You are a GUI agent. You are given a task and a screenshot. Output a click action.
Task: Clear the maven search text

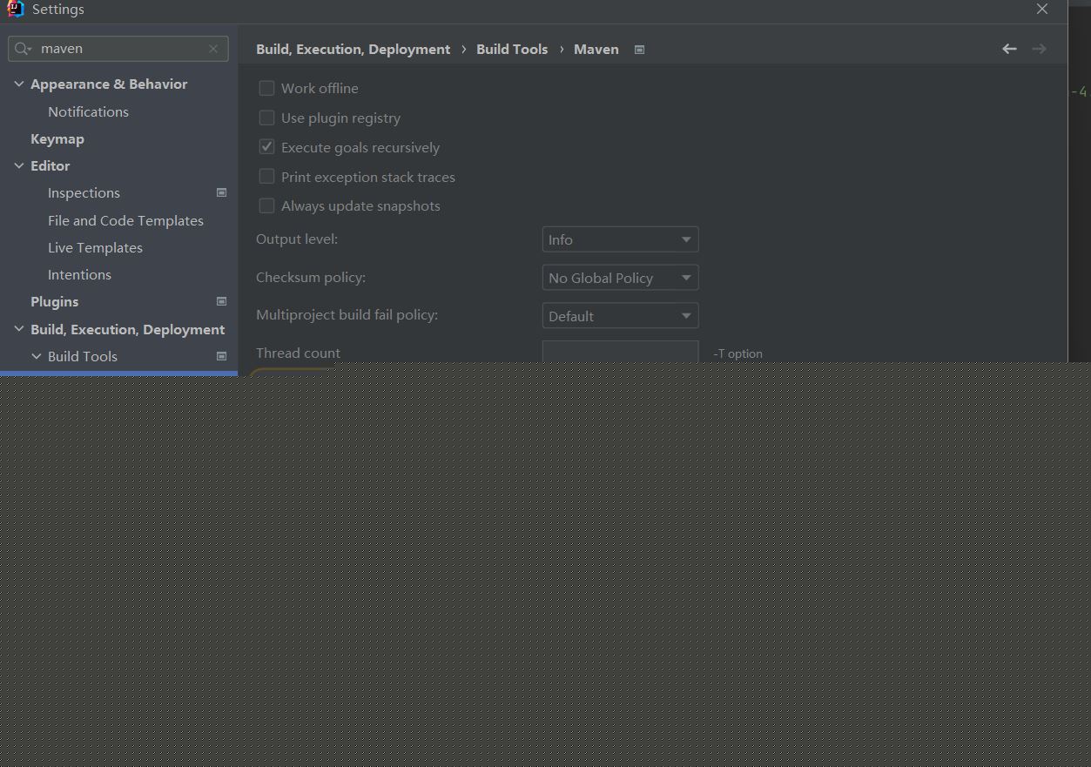point(213,49)
